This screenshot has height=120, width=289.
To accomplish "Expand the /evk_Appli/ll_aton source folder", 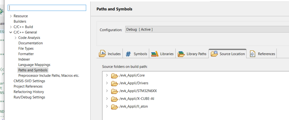I will click(107, 106).
